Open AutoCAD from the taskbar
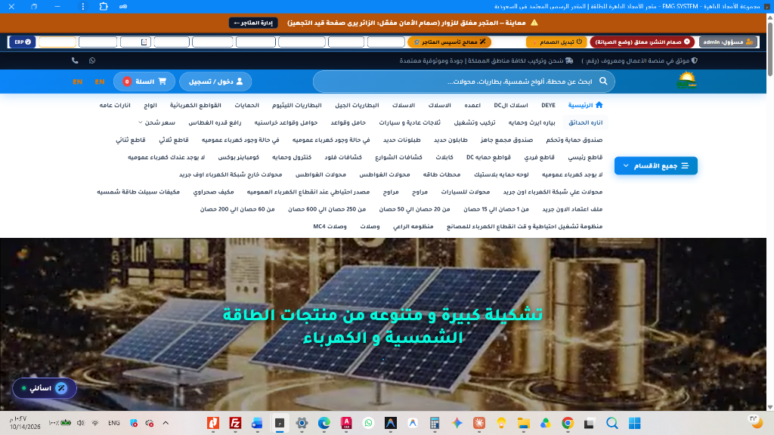774x435 pixels. tap(346, 423)
